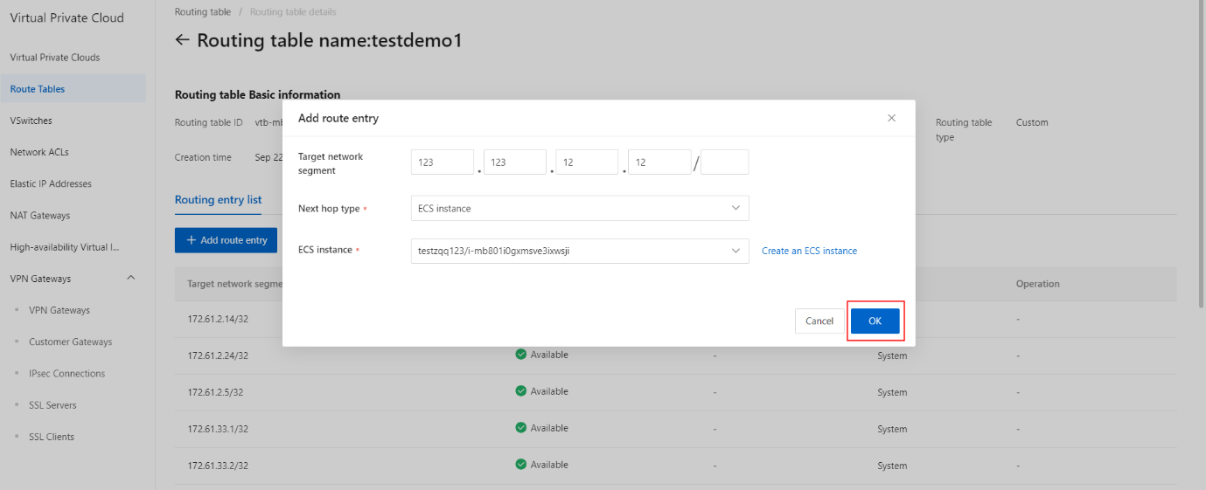The width and height of the screenshot is (1206, 490).
Task: Click the green Available icon in 172.61.2.24/32 row
Action: 521,355
